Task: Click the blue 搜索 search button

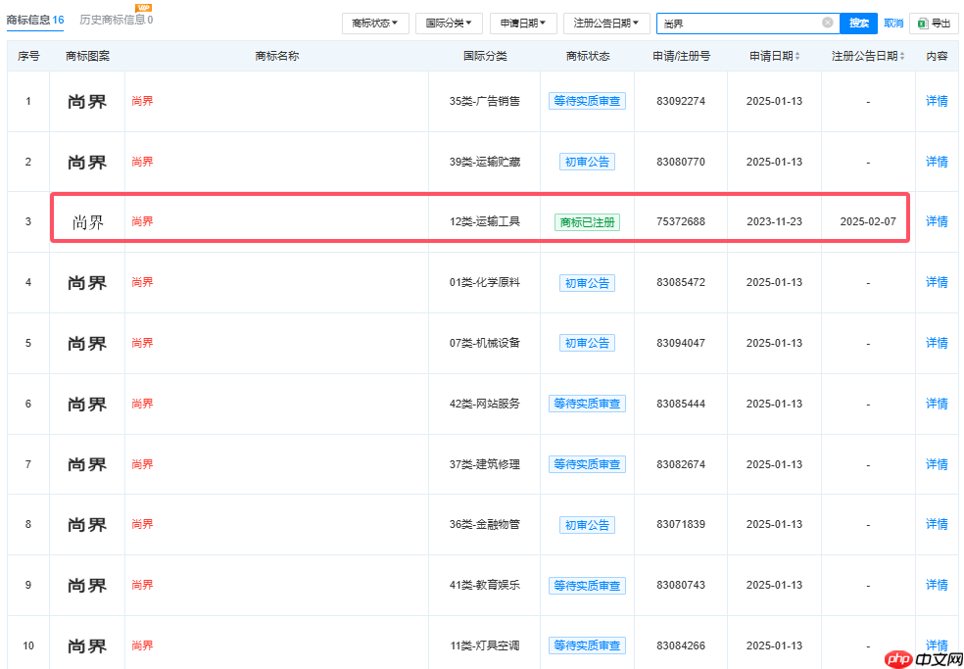Action: pos(858,23)
